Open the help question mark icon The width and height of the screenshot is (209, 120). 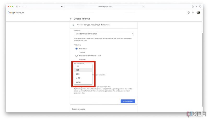pyautogui.click(x=189, y=13)
